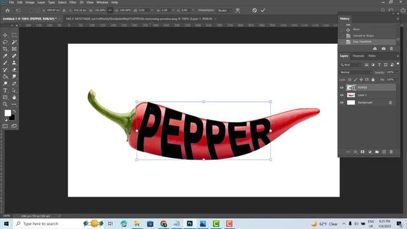The image size is (407, 229).
Task: Open the Normal blend mode dropdown
Action: [x=356, y=73]
